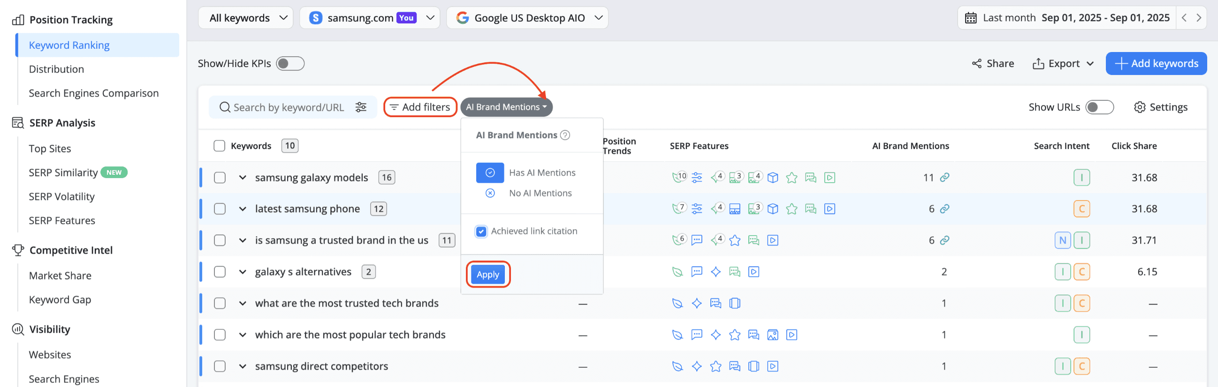Viewport: 1218px width, 387px height.
Task: Open advanced search filter sliders icon
Action: [x=361, y=107]
